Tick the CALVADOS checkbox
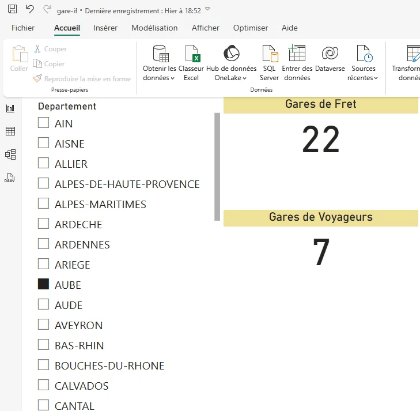The image size is (420, 411). (43, 385)
